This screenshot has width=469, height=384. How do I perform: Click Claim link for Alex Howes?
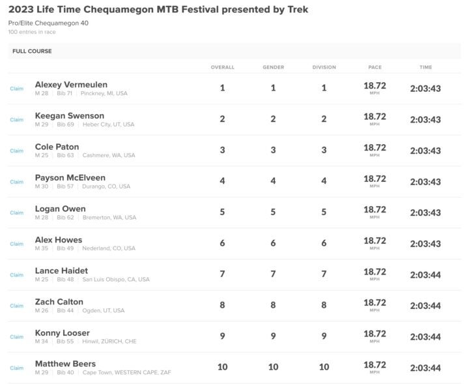click(17, 244)
